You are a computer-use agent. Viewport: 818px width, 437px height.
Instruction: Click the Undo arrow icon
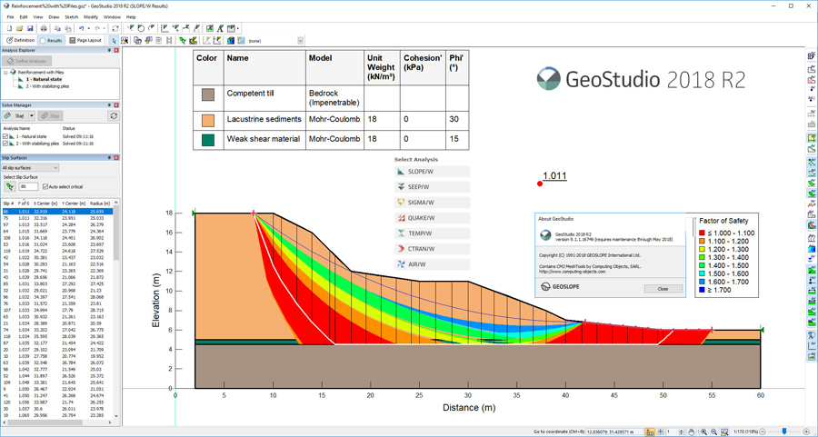(x=82, y=28)
